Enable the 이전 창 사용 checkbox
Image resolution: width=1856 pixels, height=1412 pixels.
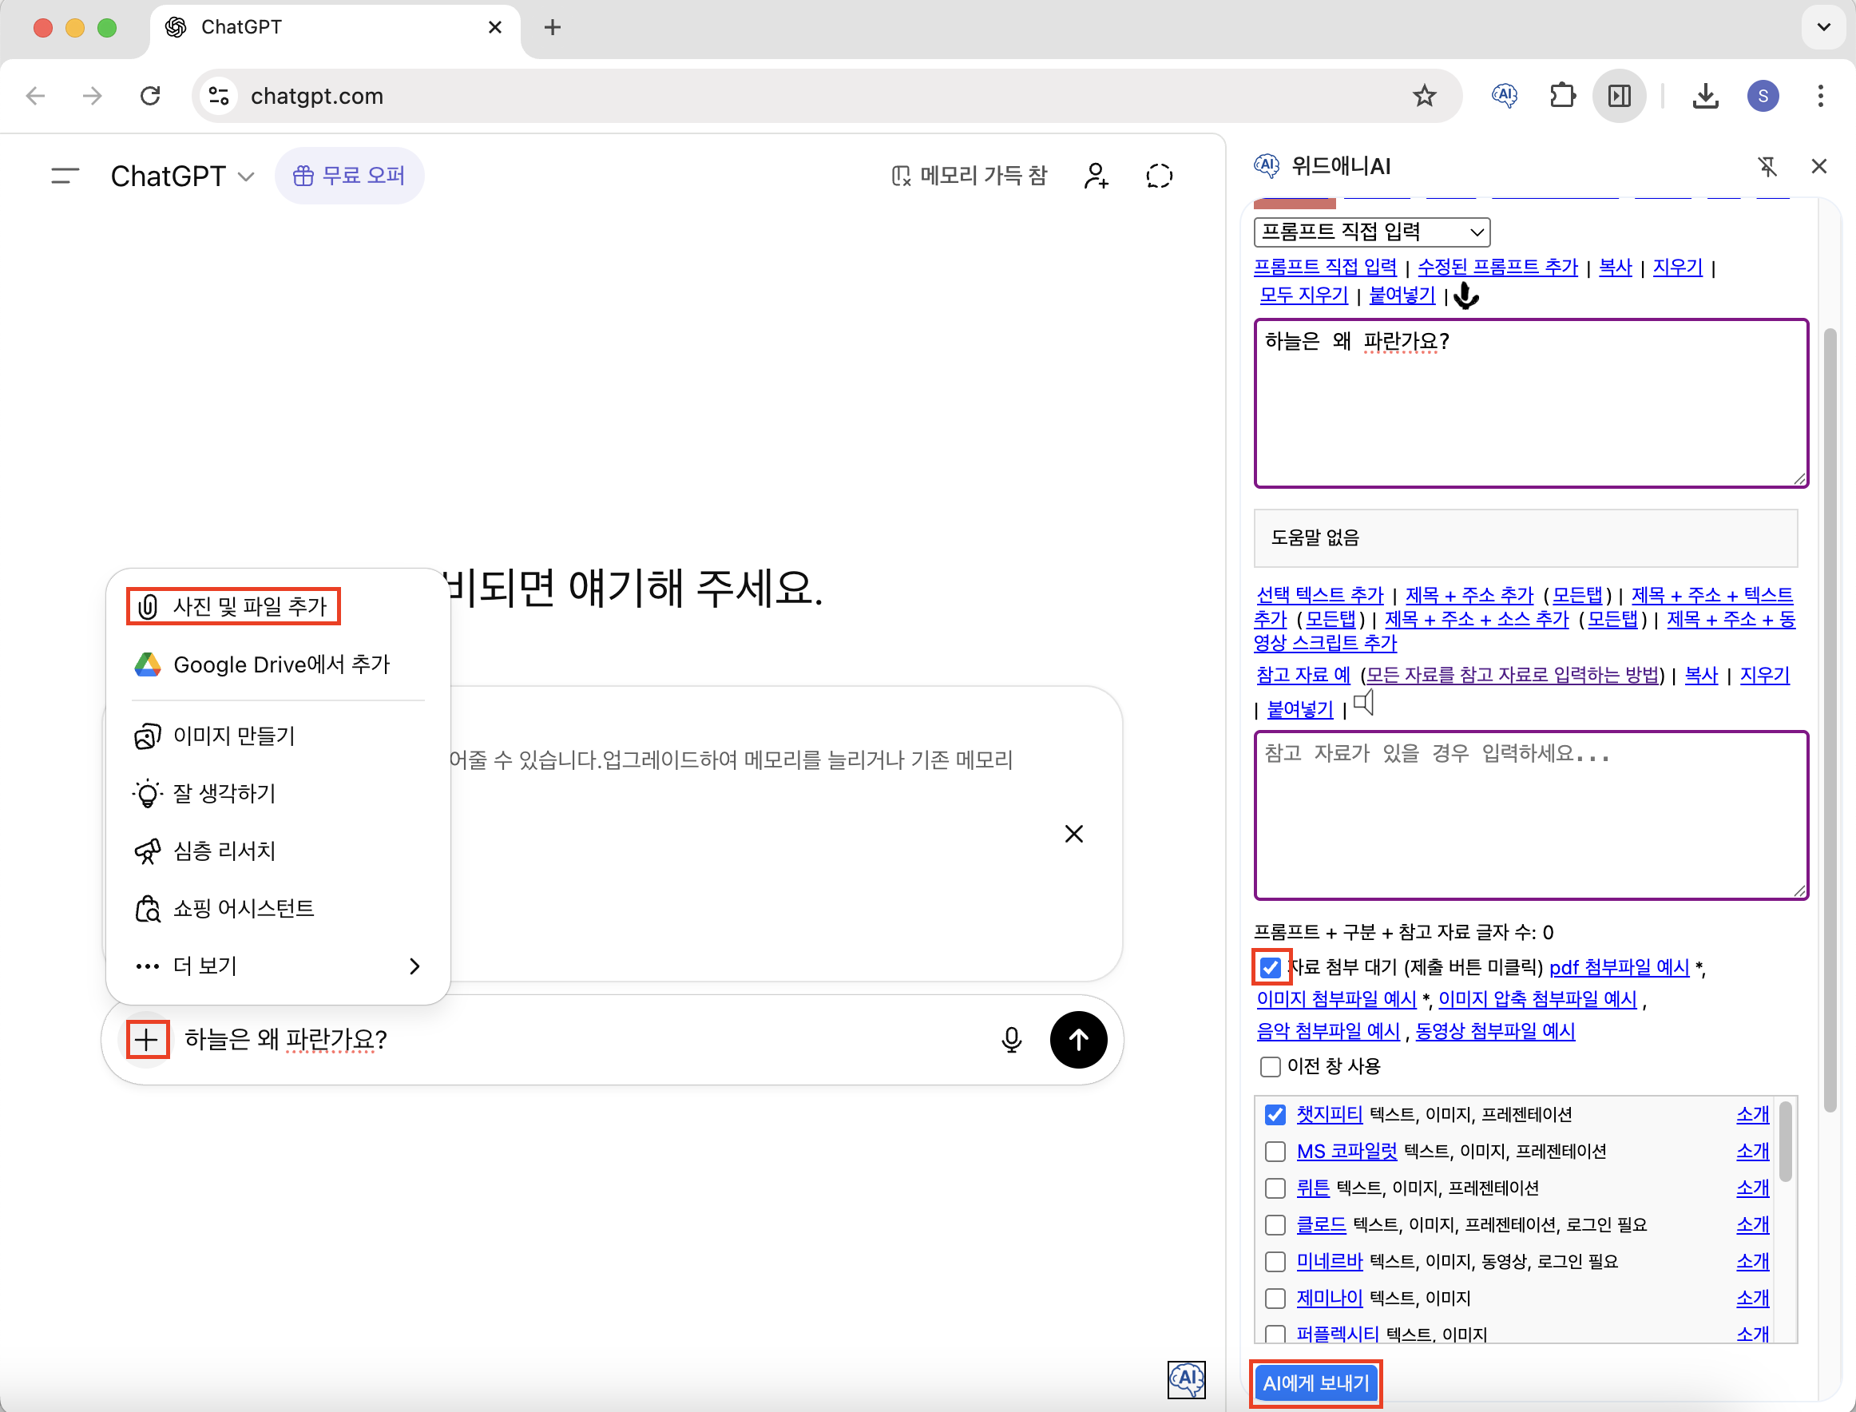tap(1270, 1066)
